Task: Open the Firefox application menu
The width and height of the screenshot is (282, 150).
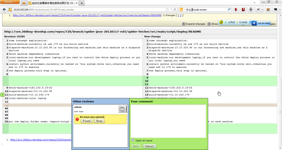Action: pyautogui.click(x=10, y=2)
